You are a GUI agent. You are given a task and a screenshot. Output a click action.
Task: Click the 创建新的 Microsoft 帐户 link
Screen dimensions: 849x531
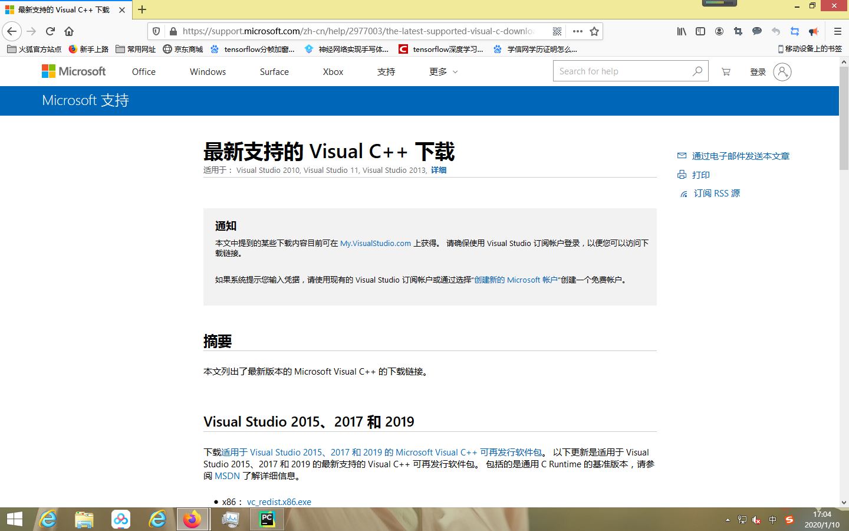pyautogui.click(x=516, y=280)
